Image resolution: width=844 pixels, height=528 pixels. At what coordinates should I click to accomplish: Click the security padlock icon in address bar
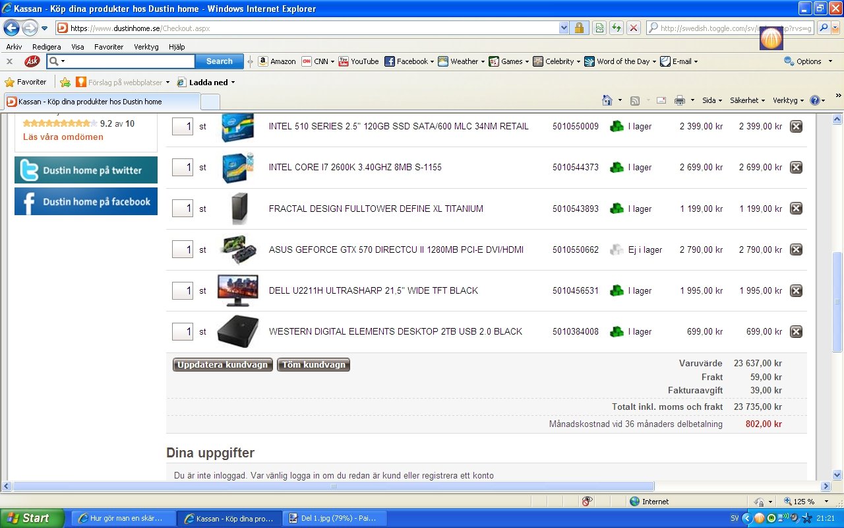pos(579,28)
